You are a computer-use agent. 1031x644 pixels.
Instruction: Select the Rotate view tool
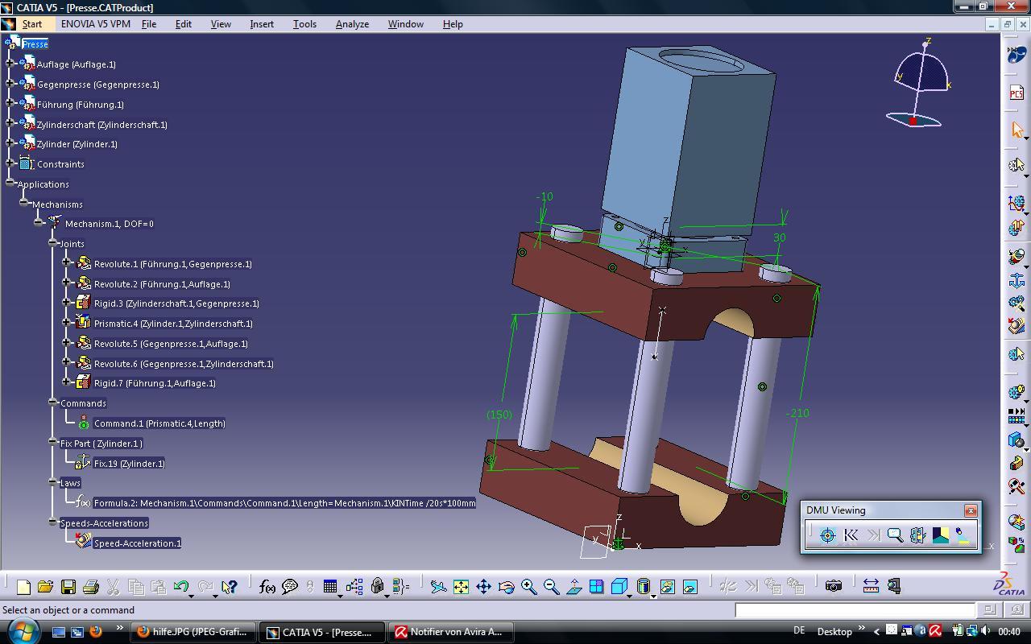(506, 587)
